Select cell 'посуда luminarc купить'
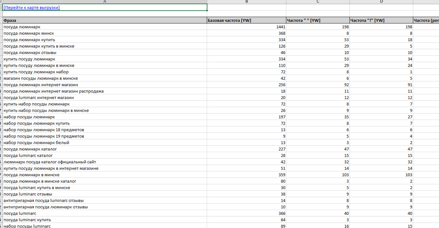Viewport: 439px width, 228px height. point(105,220)
